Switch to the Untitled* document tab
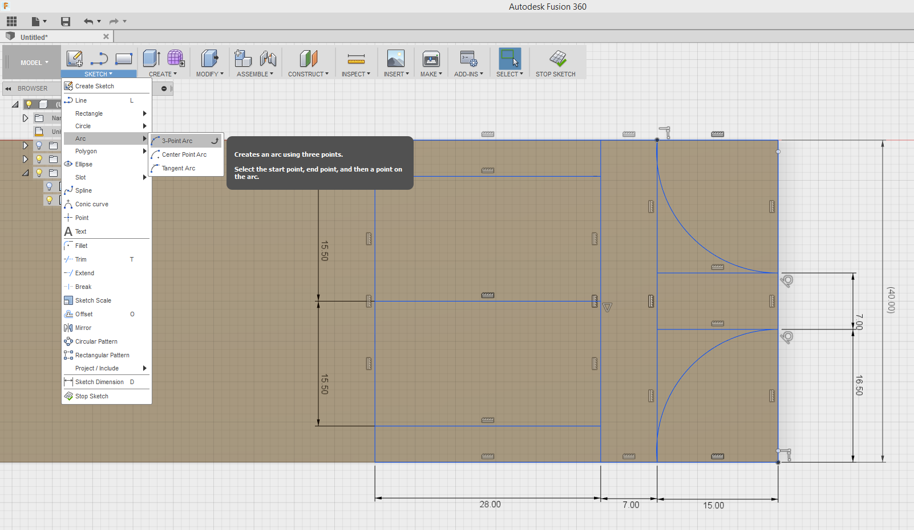914x530 pixels. (57, 36)
